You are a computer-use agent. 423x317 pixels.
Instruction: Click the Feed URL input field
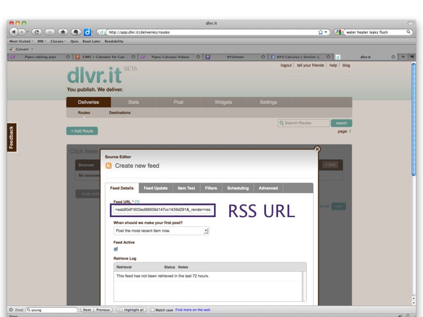163,210
